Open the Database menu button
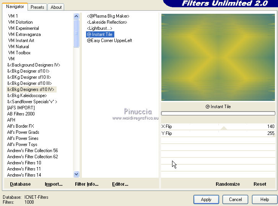Image resolution: width=278 pixels, height=206 pixels. [x=20, y=184]
